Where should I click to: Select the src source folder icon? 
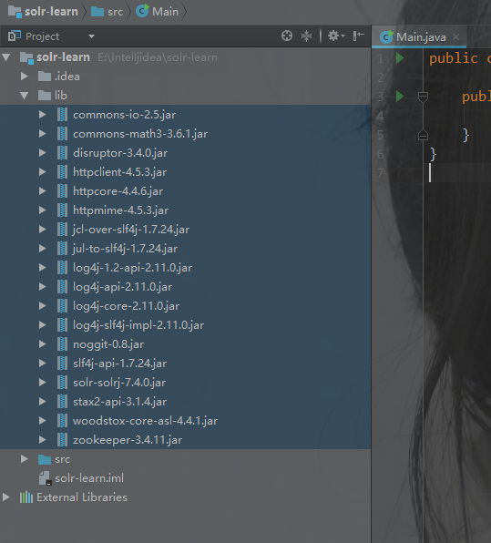[45, 459]
